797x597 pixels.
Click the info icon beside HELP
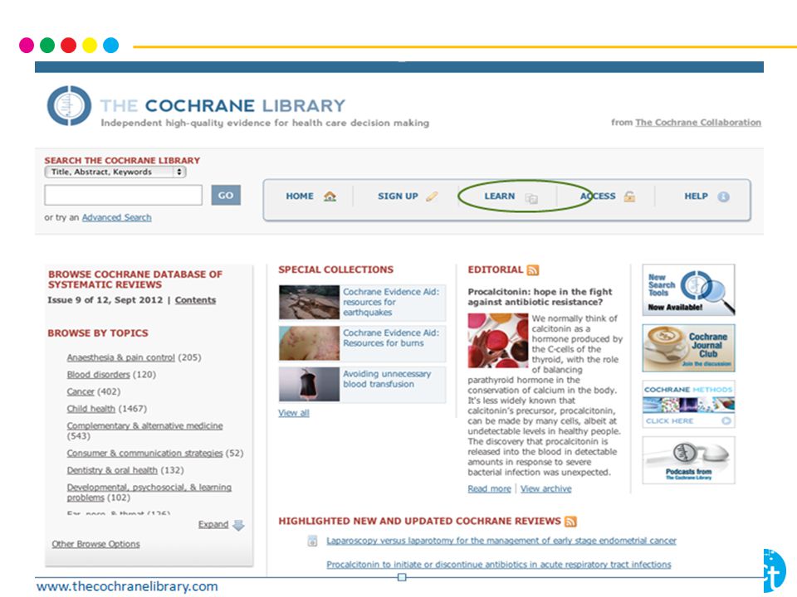[723, 197]
